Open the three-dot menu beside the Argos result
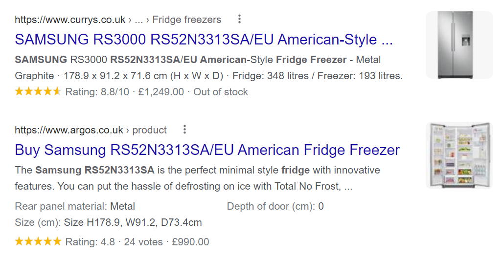 click(184, 130)
